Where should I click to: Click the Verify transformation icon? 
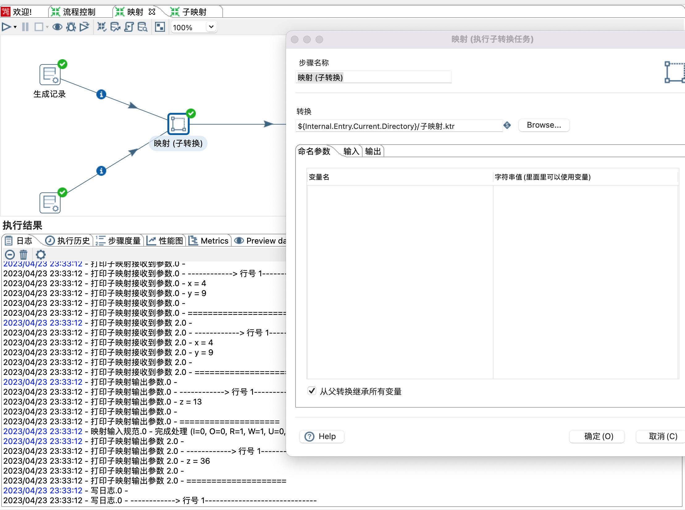point(101,27)
